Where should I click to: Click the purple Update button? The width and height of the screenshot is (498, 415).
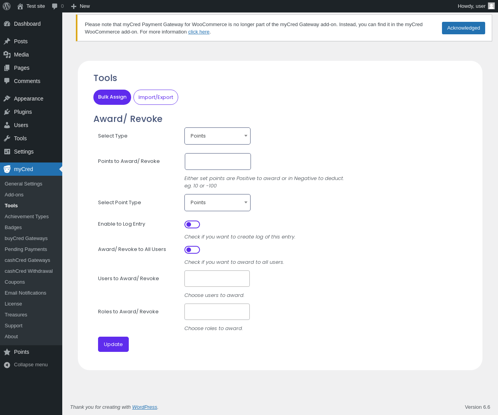point(113,344)
